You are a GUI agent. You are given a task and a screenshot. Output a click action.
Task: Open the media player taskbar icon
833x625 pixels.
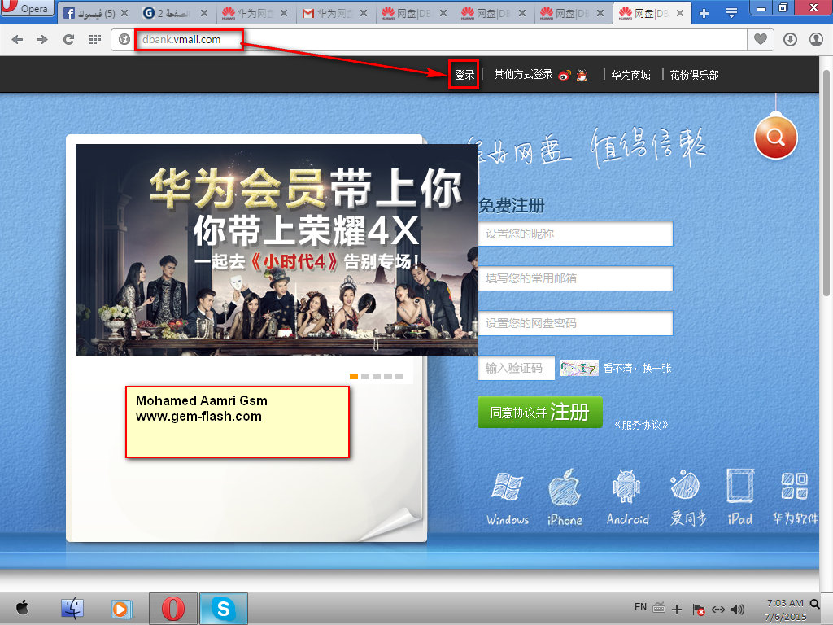(121, 609)
